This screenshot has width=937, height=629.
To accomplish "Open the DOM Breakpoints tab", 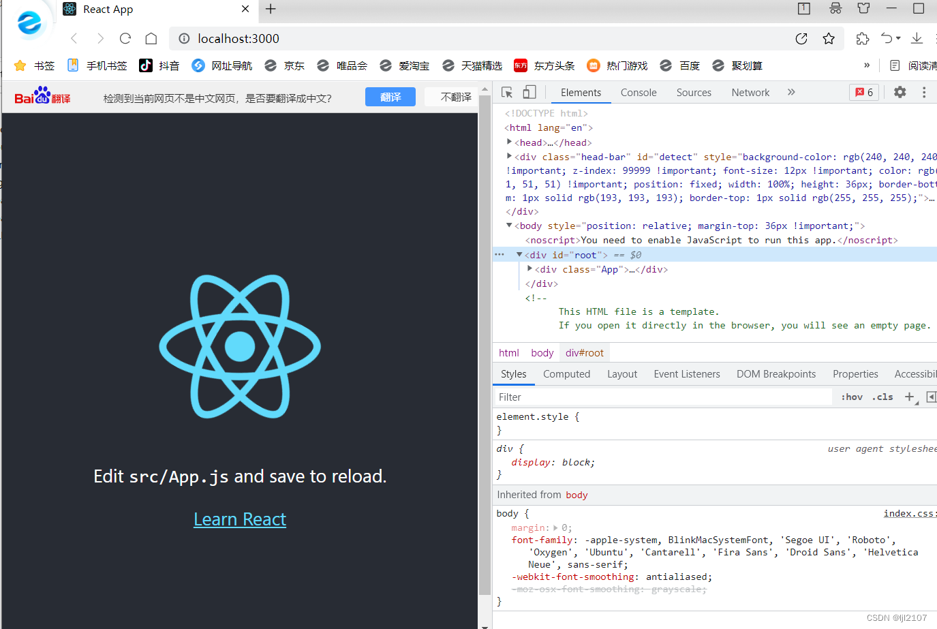I will 776,374.
